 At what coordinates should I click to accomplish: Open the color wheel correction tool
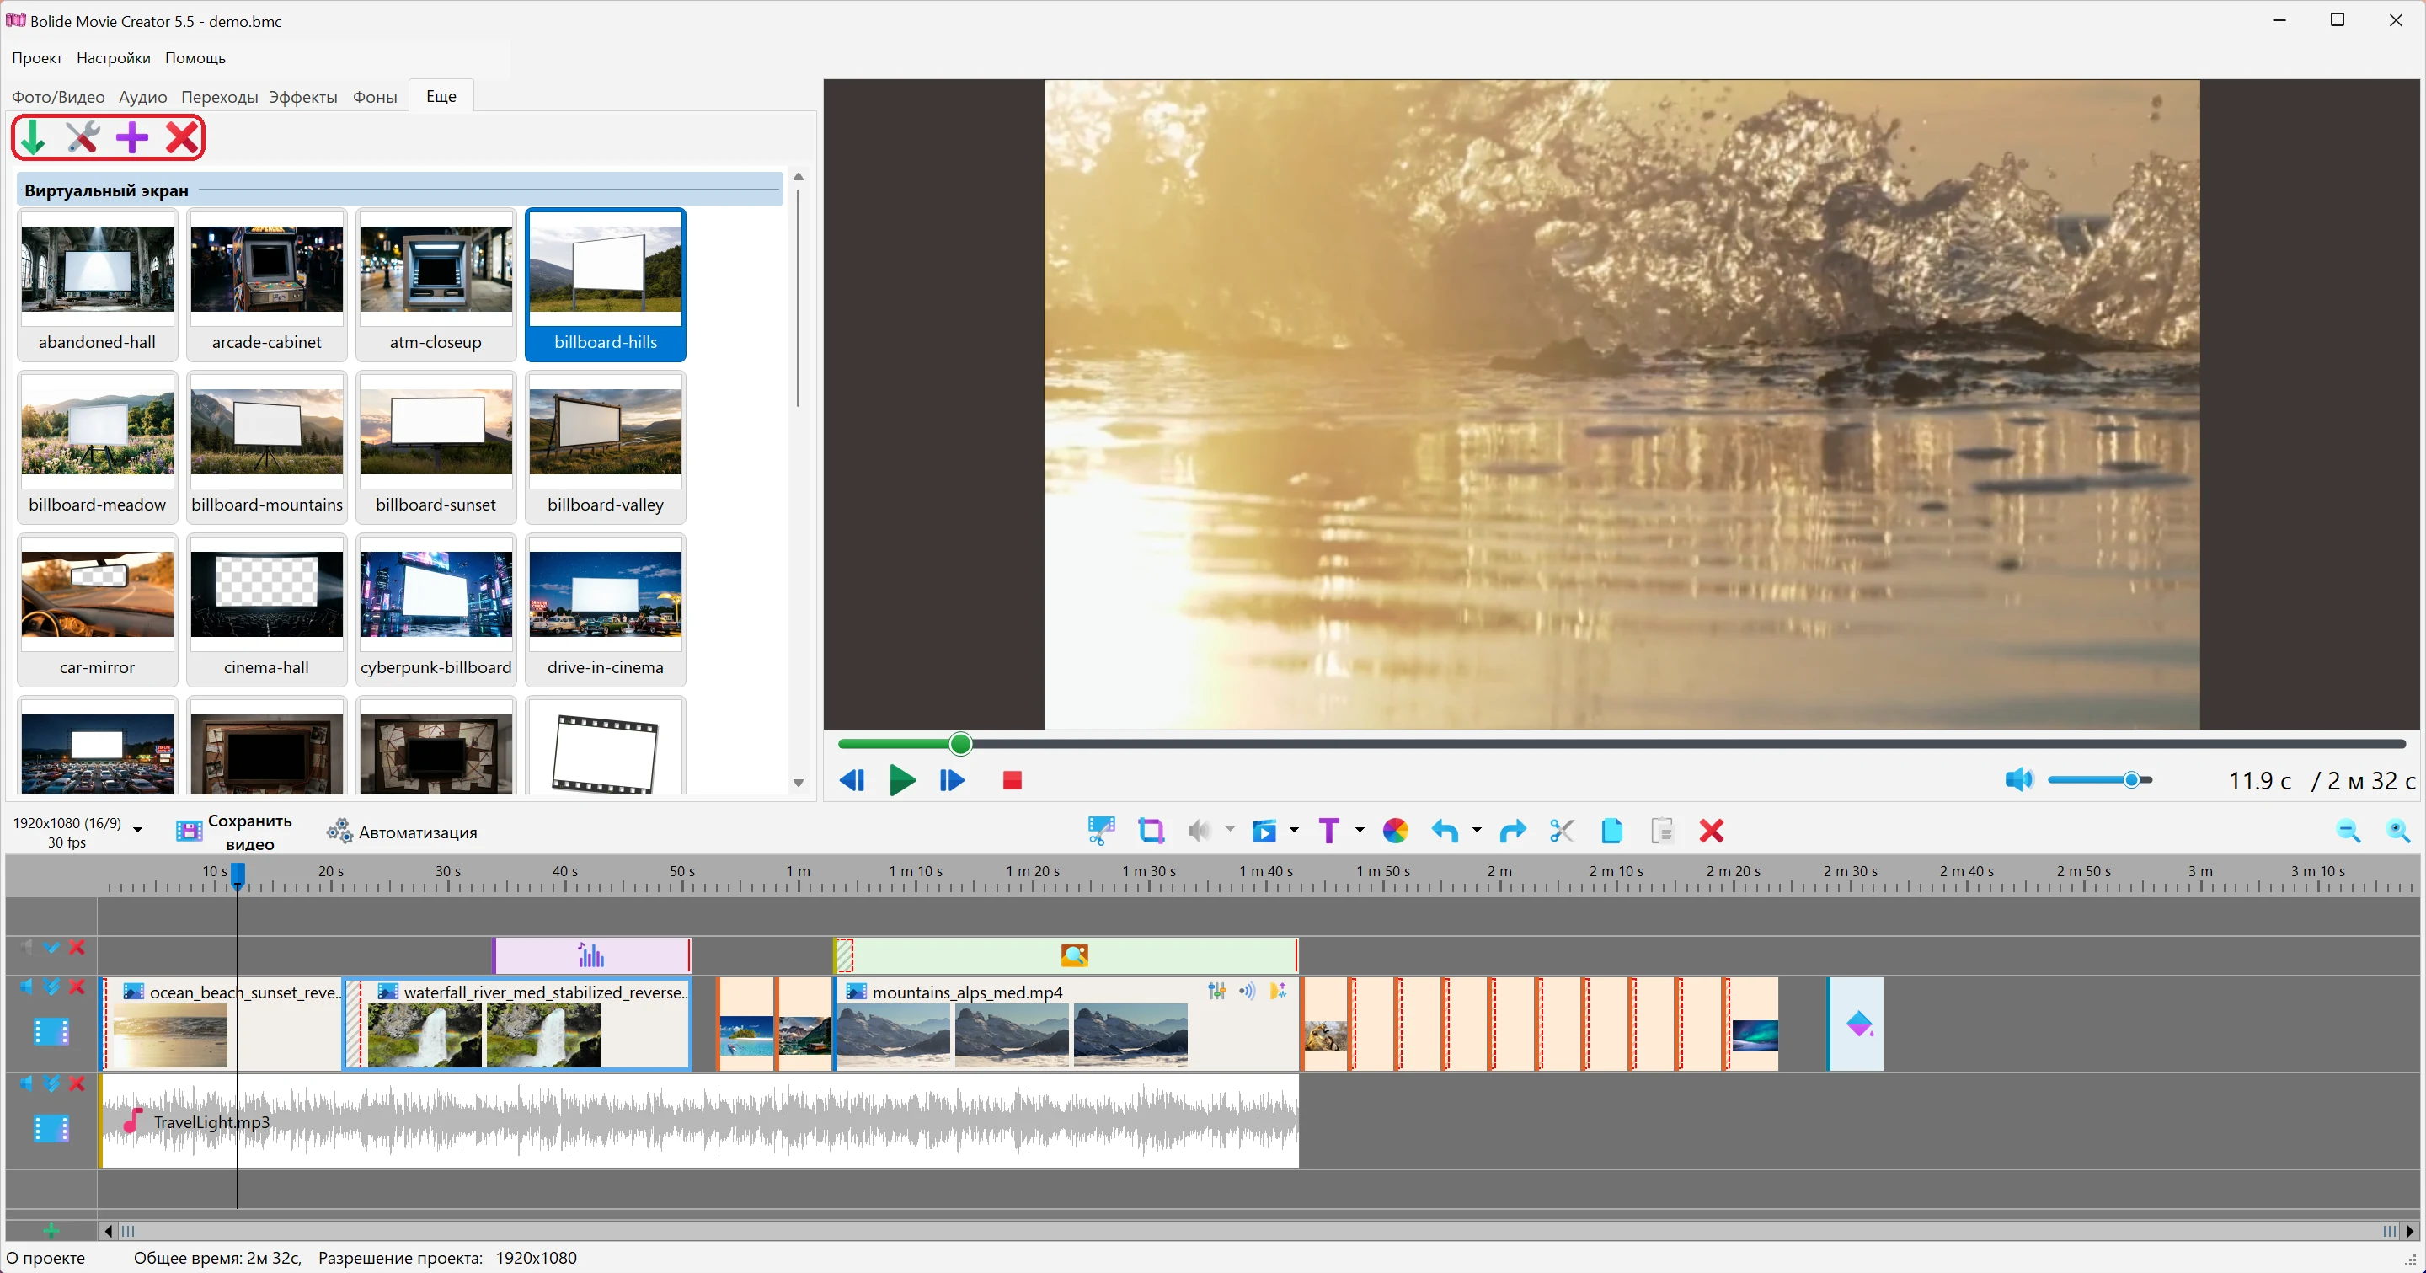pos(1395,831)
